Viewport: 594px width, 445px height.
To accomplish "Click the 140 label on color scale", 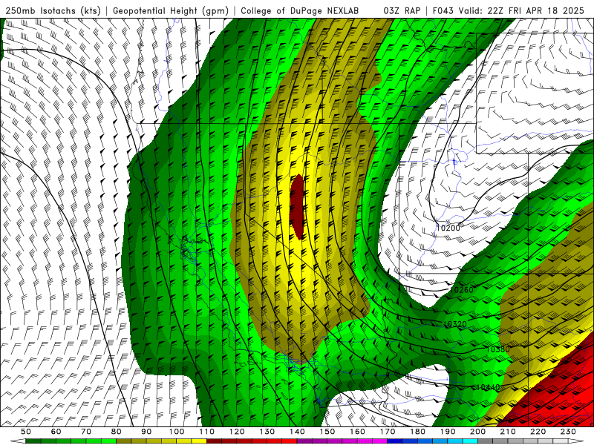I will click(x=297, y=432).
